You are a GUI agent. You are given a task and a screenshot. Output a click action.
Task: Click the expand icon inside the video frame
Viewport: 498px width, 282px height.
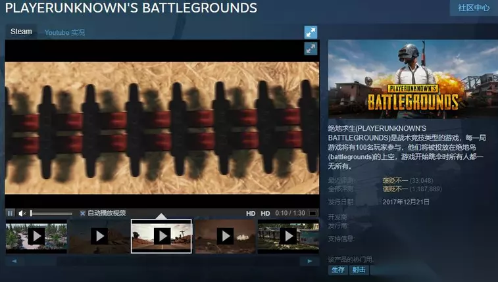pos(311,49)
